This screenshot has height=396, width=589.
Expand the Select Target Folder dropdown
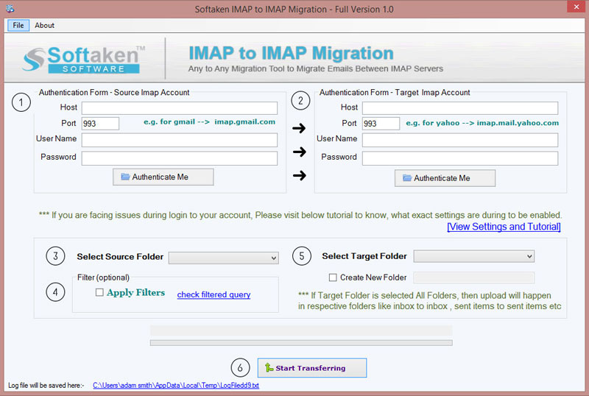click(473, 256)
